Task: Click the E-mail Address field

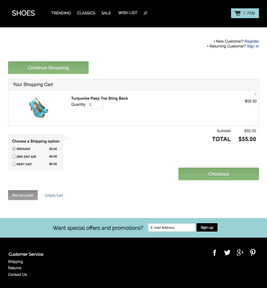Action: [172, 228]
